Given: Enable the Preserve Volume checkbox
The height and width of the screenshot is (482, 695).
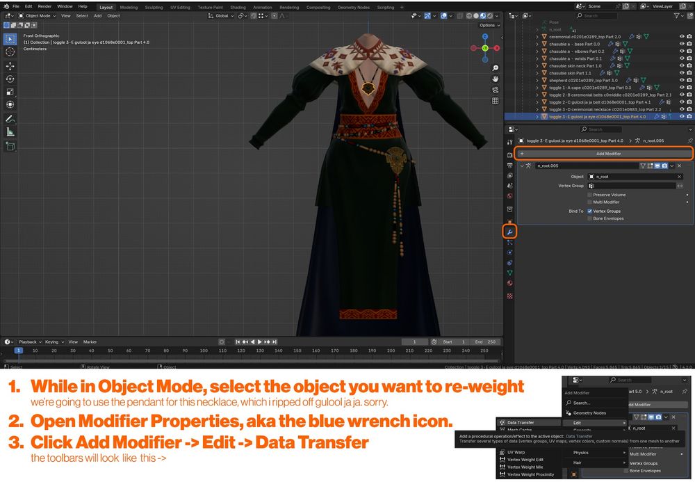Looking at the screenshot, I should point(589,195).
